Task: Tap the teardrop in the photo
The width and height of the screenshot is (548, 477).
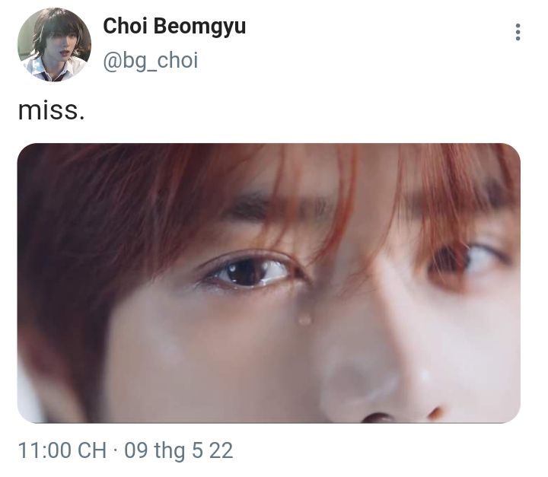Action: (x=304, y=318)
